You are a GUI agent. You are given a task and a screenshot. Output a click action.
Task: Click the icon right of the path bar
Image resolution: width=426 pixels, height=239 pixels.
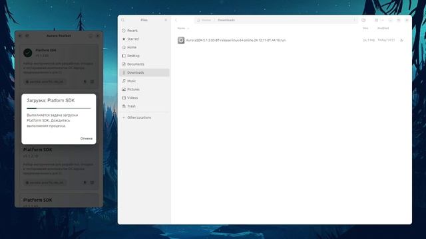[363, 20]
